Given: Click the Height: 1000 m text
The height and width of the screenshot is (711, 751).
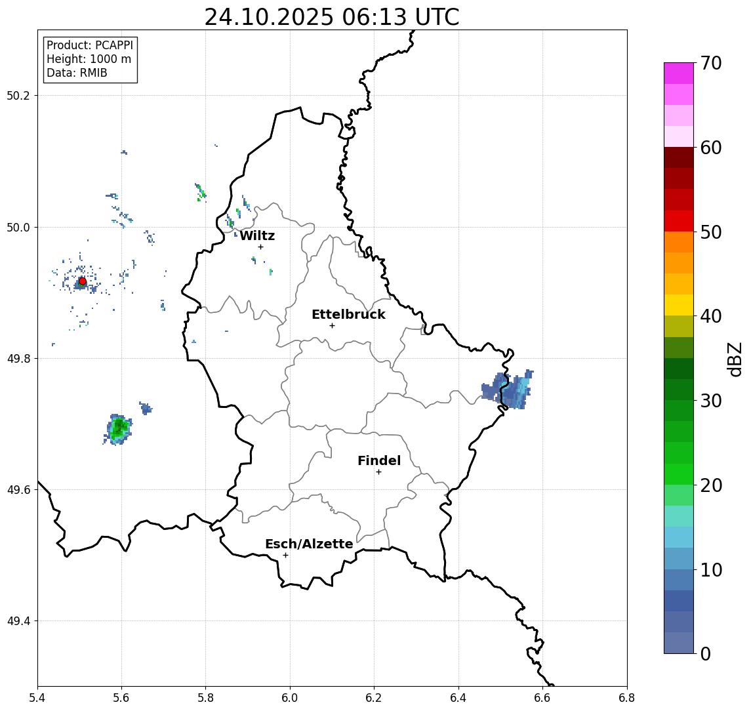Looking at the screenshot, I should pos(89,59).
